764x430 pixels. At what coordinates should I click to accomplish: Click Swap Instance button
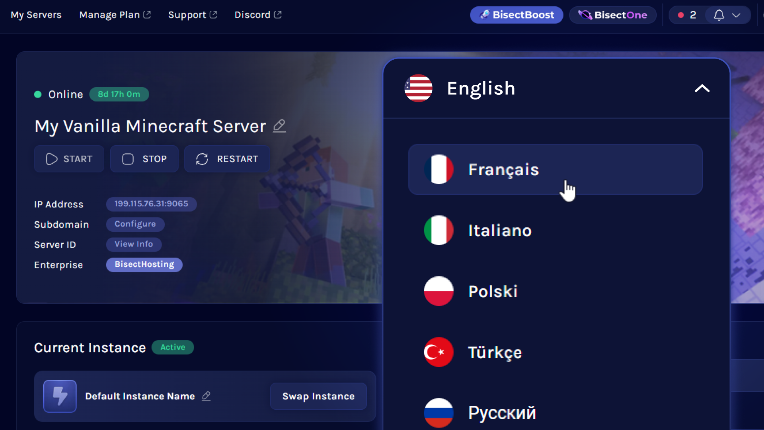[318, 396]
